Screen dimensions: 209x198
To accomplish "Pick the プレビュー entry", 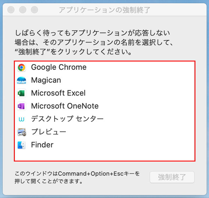I will (105, 132).
